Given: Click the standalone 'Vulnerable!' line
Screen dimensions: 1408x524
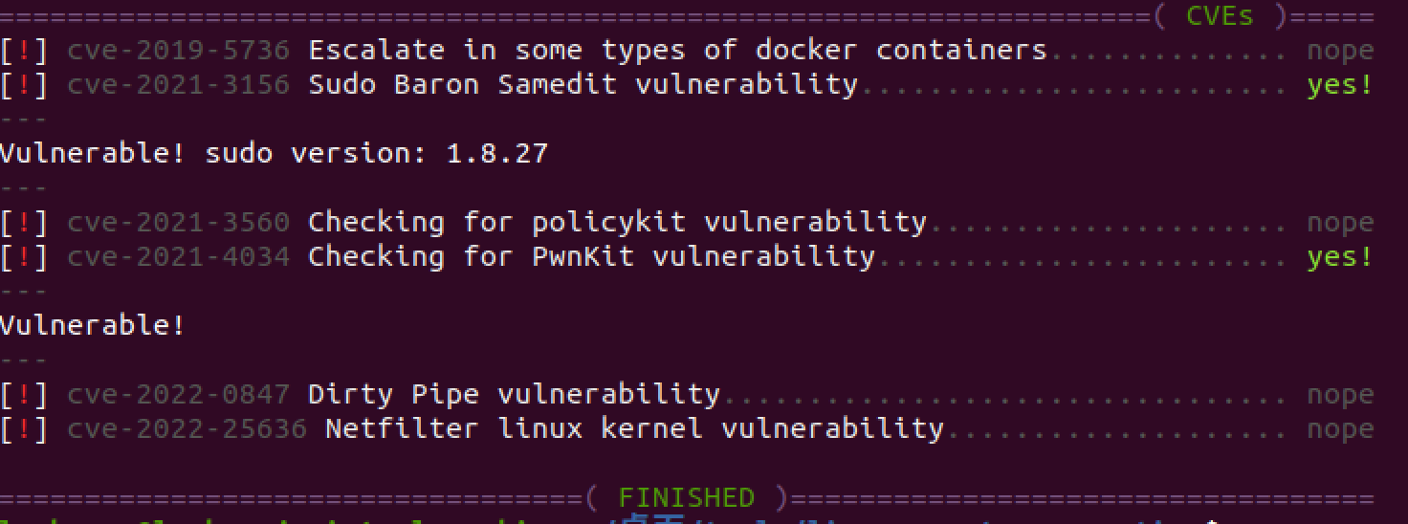Looking at the screenshot, I should click(x=92, y=325).
